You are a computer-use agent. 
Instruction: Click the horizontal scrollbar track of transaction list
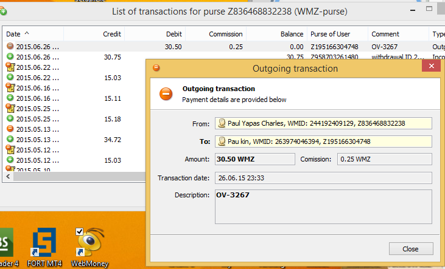[80, 177]
